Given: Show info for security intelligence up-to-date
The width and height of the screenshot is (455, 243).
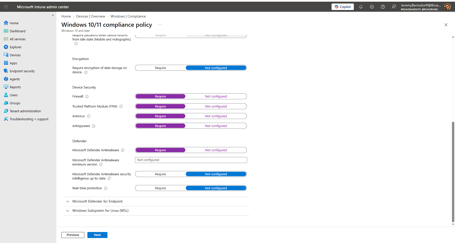Looking at the screenshot, I should (109, 178).
